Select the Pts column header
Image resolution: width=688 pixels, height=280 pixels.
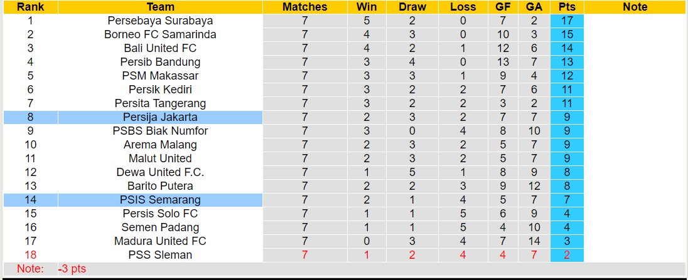tap(567, 7)
